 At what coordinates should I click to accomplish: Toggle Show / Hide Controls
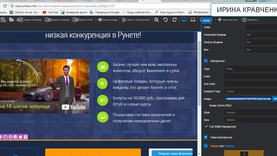click(x=135, y=20)
